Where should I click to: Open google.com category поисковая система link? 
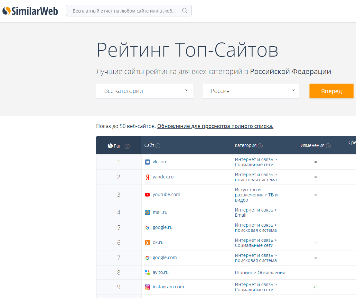[x=256, y=258]
